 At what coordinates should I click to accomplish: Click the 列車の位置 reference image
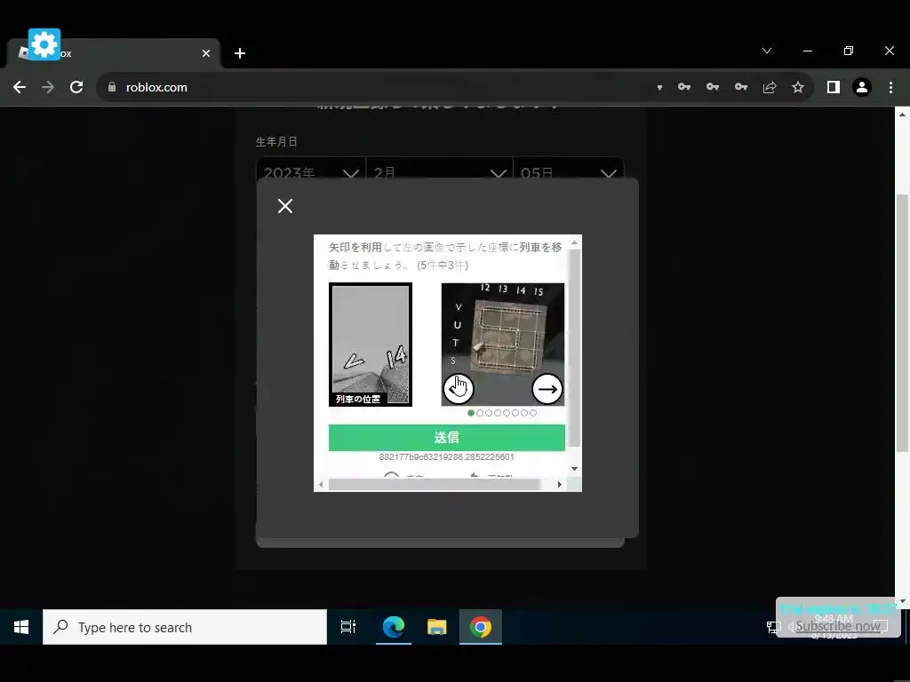tap(371, 345)
